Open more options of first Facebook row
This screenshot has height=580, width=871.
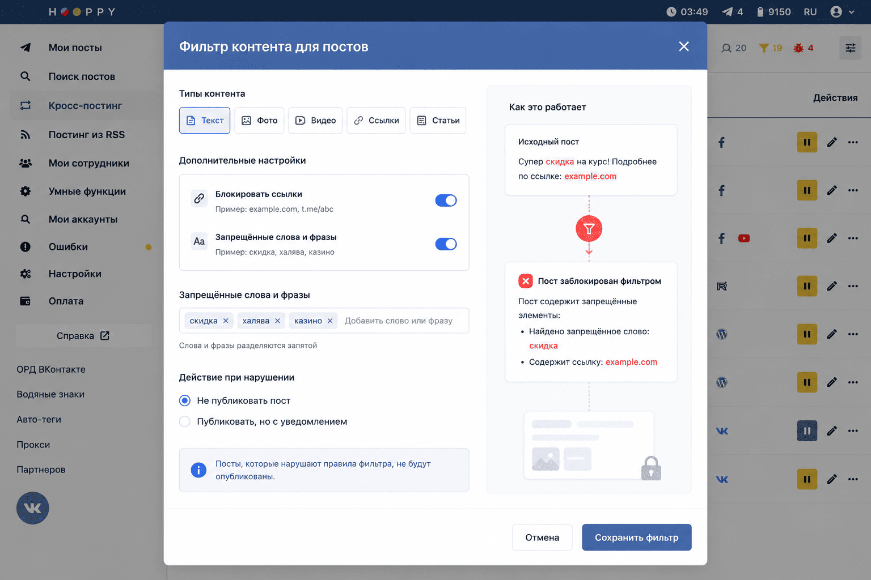pos(853,142)
